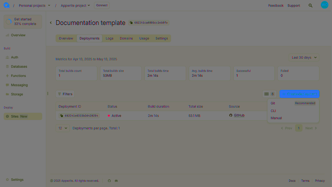Open Functions from the Build section
The height and width of the screenshot is (187, 332).
click(x=18, y=76)
